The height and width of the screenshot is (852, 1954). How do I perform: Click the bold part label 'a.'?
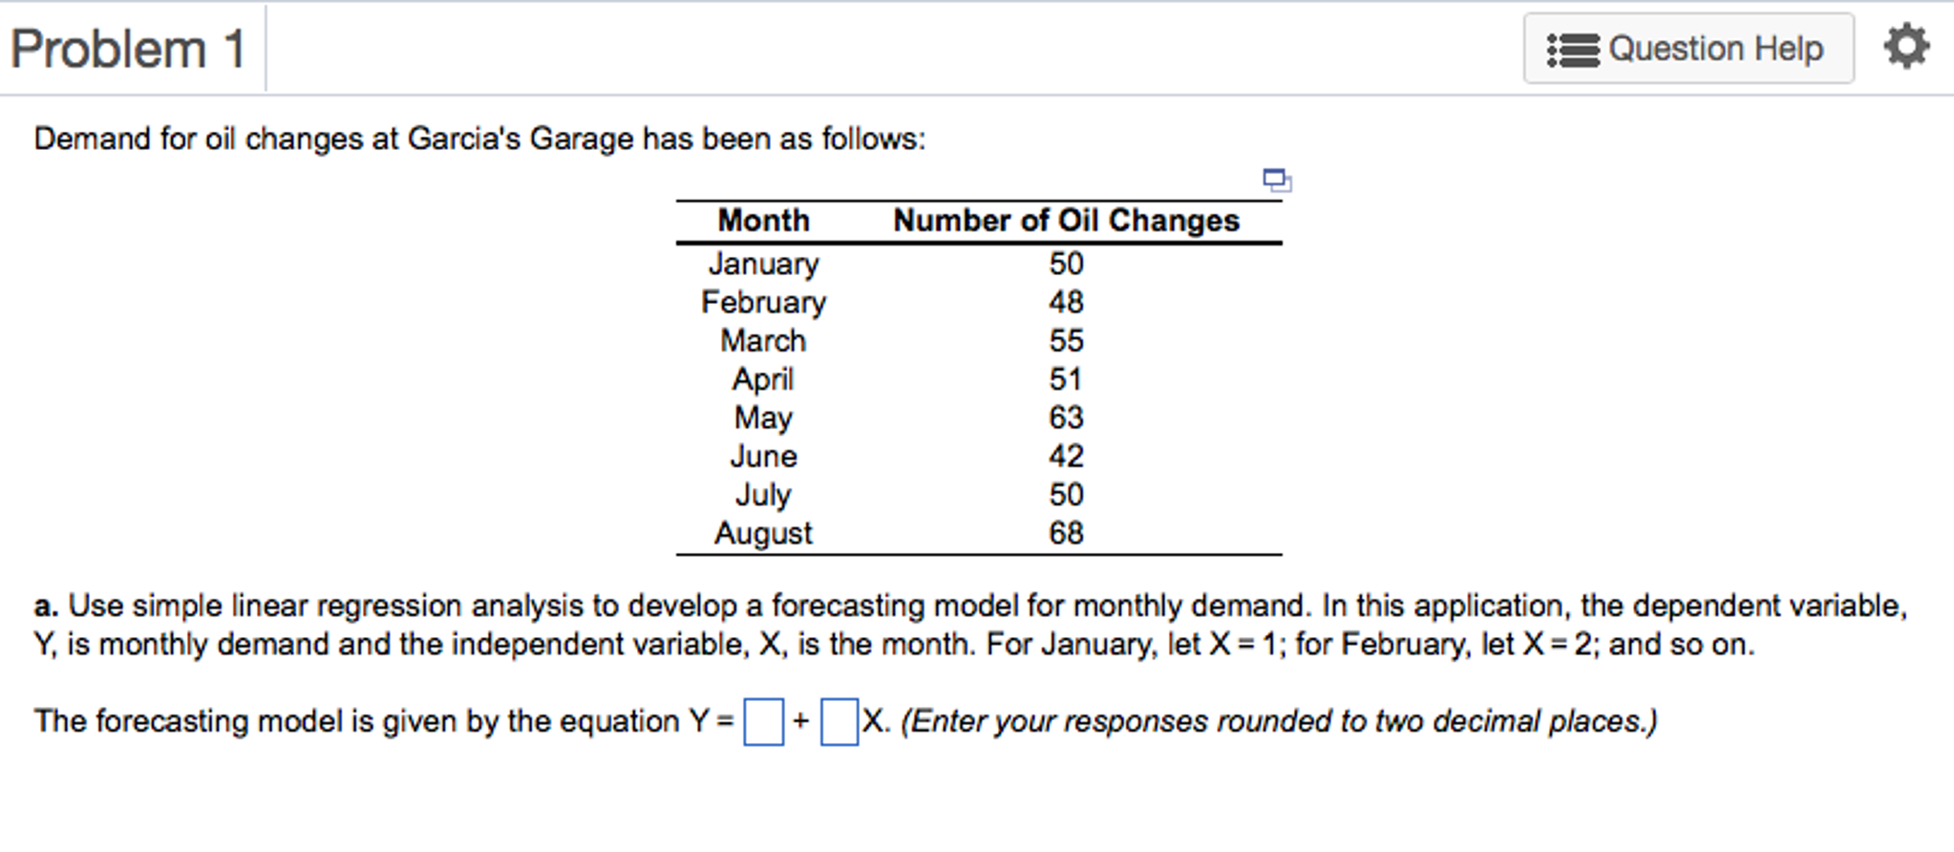pos(47,607)
